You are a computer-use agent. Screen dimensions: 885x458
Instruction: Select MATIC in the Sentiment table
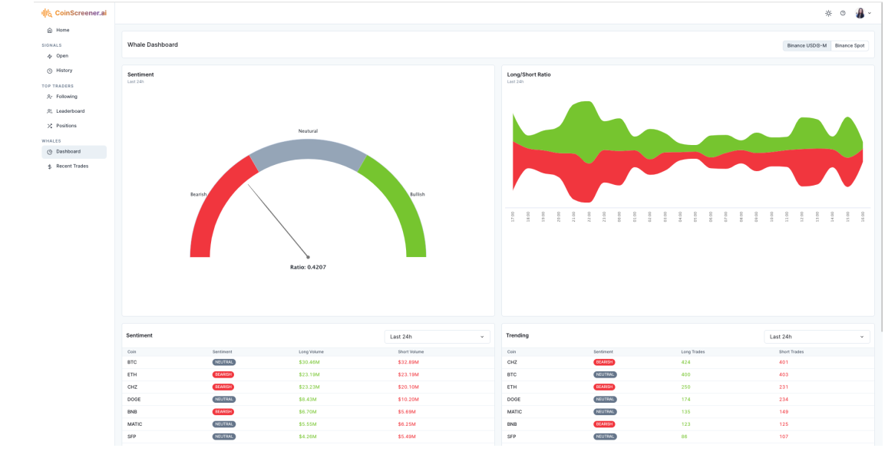click(135, 424)
